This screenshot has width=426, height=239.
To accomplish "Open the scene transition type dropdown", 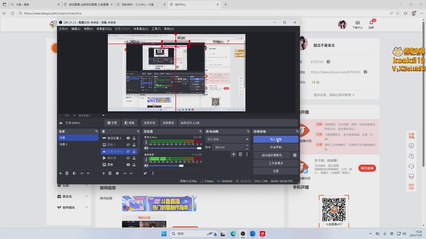I will (227, 139).
